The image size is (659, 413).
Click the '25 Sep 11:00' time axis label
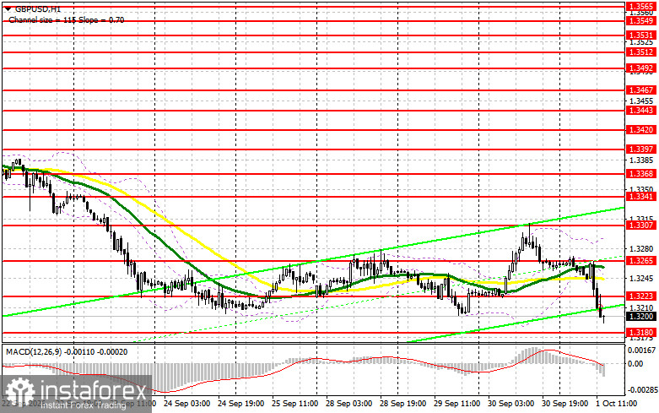pos(295,404)
